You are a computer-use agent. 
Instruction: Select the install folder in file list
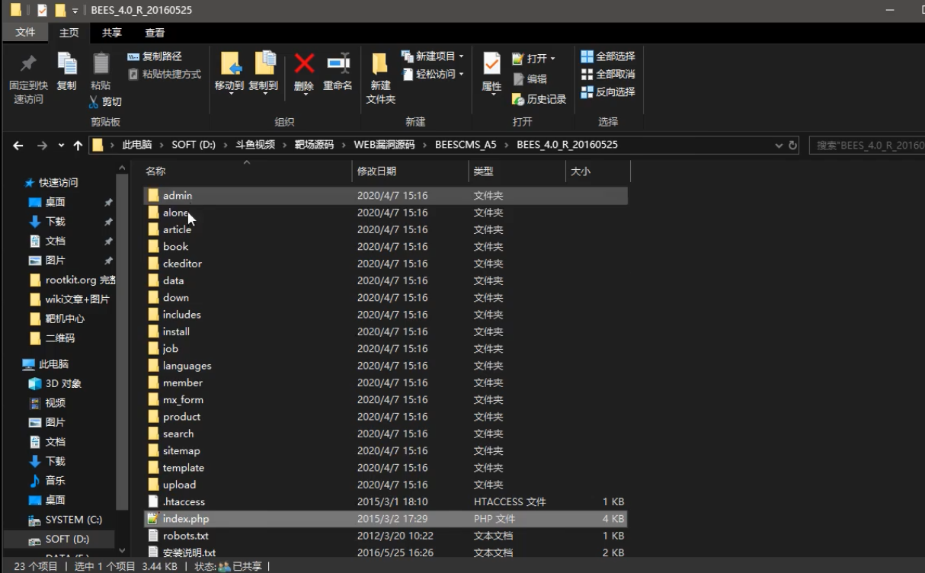pyautogui.click(x=176, y=331)
